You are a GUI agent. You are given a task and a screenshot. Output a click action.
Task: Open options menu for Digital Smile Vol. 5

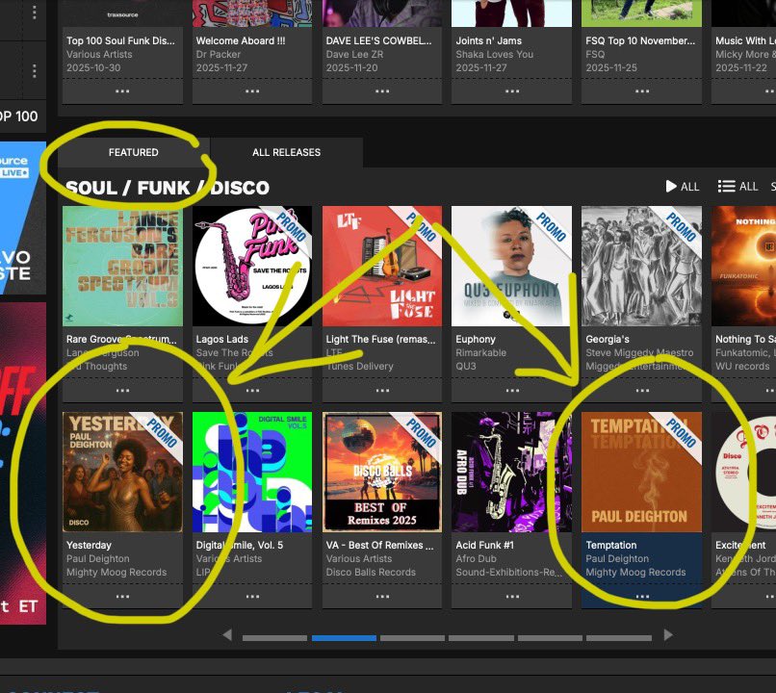pyautogui.click(x=252, y=597)
